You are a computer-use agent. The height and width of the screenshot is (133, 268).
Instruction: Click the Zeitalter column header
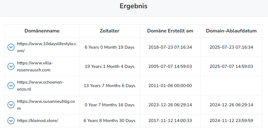(x=110, y=31)
